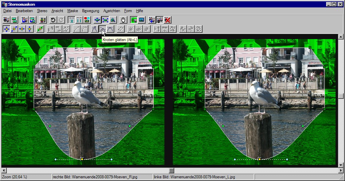This screenshot has width=345, height=181.
Task: Click the vertical scrollbar up arrow
Action: tap(341, 36)
